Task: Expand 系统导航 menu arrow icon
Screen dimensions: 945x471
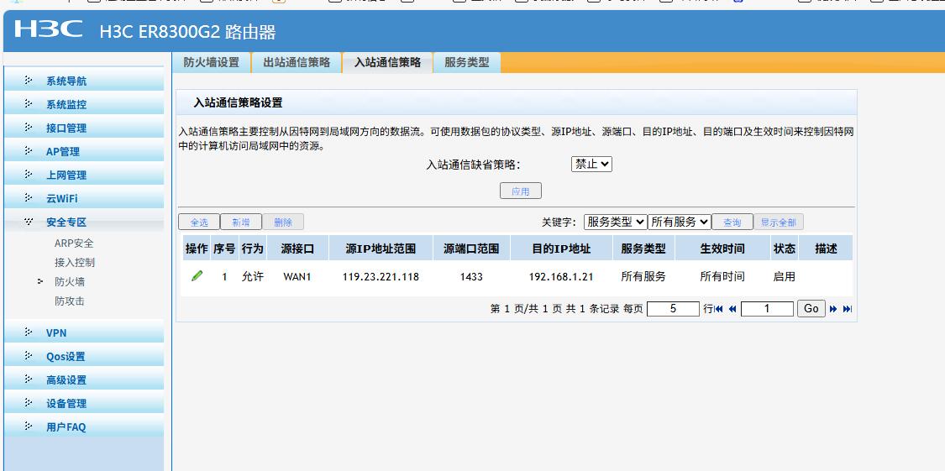Action: pos(29,80)
